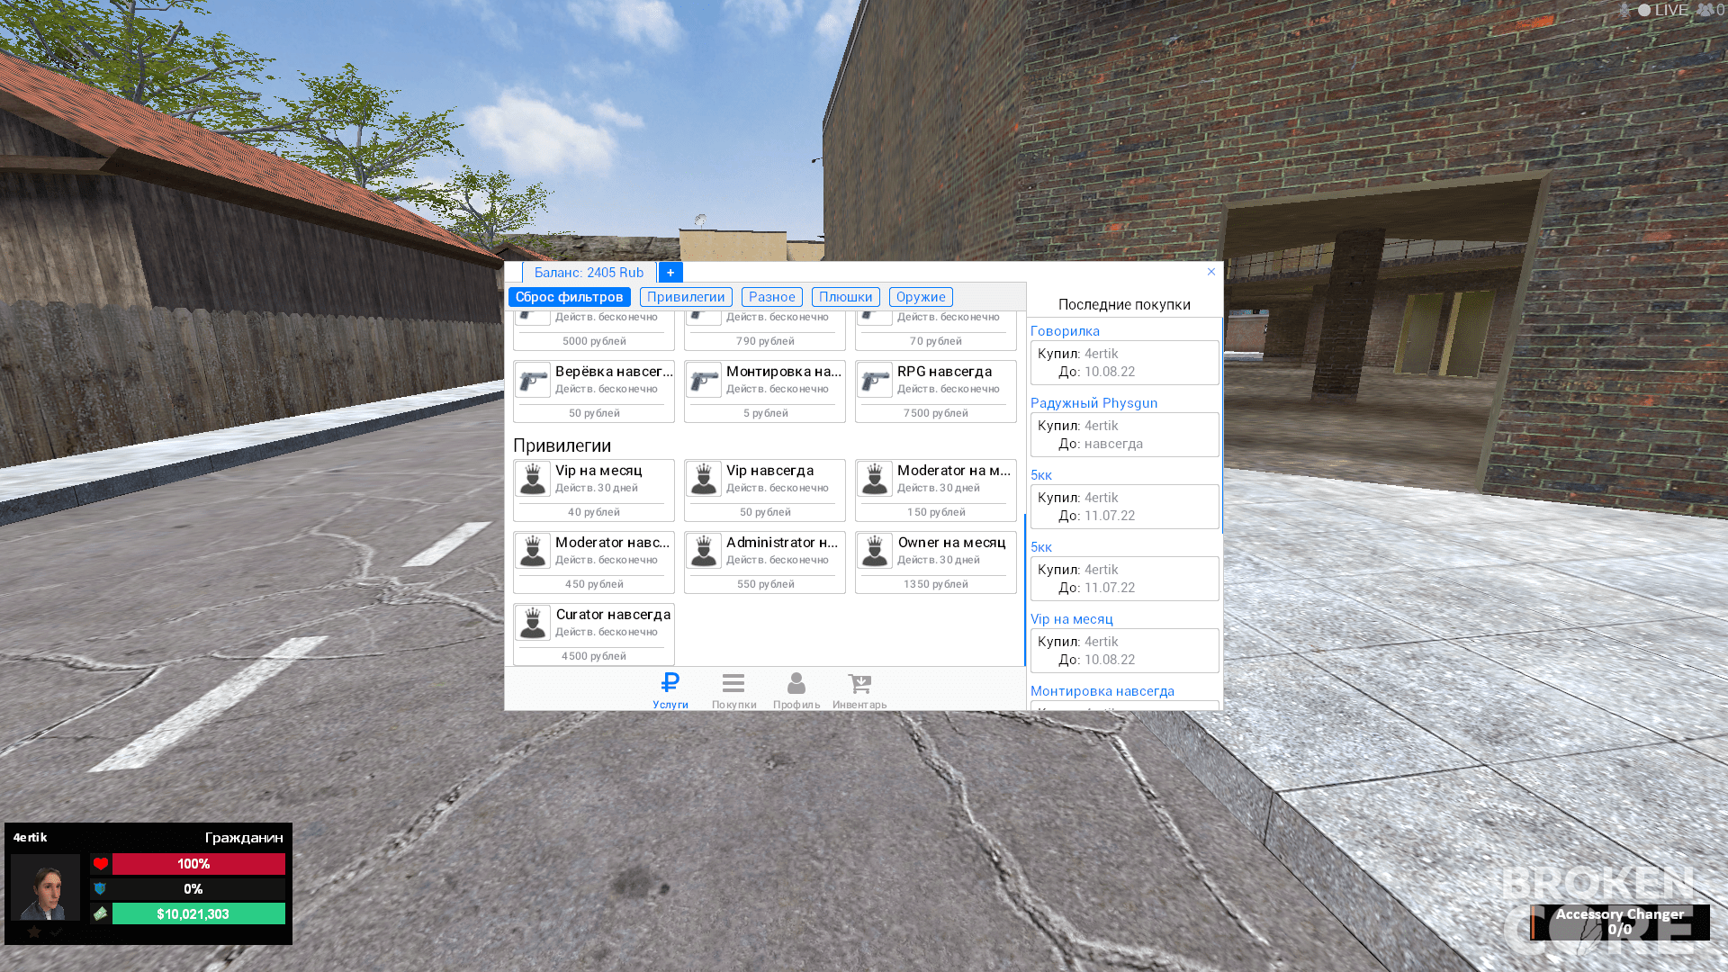Screen dimensions: 1728x972
Task: Filter by Оружие category
Action: [x=921, y=297]
